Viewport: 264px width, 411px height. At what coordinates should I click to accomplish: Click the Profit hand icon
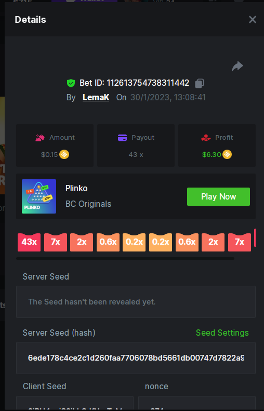pos(206,138)
